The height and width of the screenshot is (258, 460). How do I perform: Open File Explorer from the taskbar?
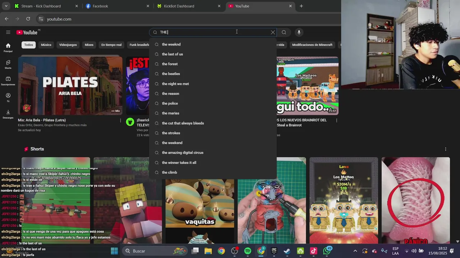pos(208,251)
